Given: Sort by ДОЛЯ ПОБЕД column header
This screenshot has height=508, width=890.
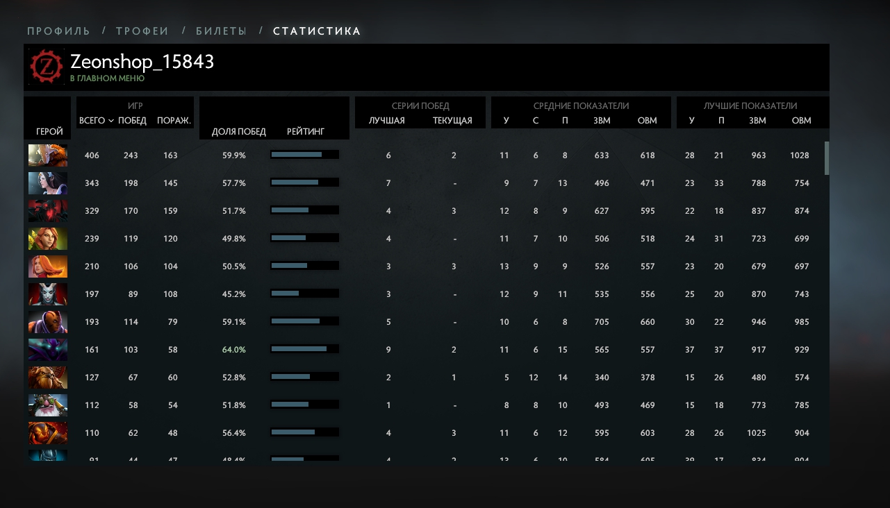Looking at the screenshot, I should 238,131.
